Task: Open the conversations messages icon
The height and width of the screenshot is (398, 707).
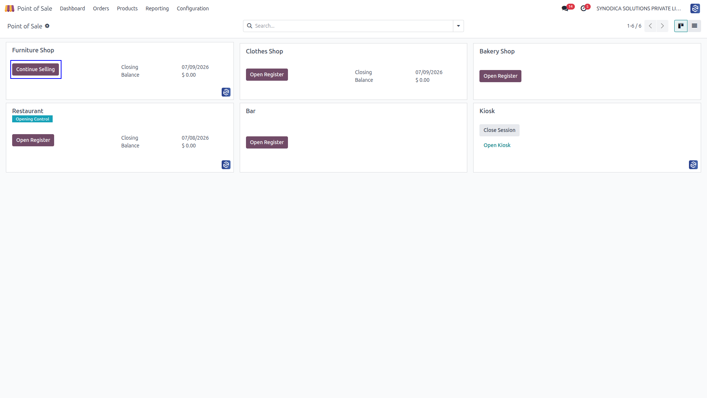Action: (x=565, y=8)
